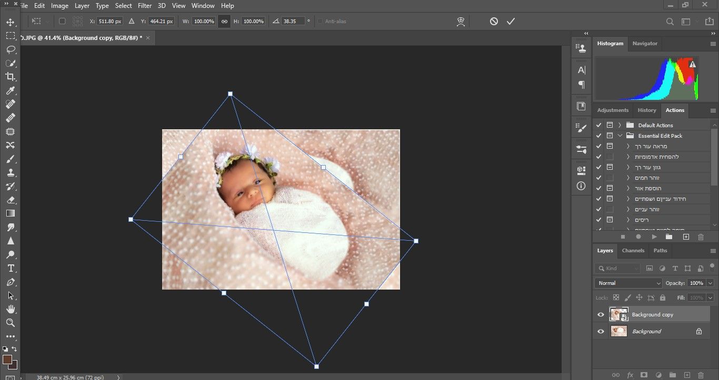
Task: Enable the Anti-alias checkbox
Action: [x=320, y=22]
